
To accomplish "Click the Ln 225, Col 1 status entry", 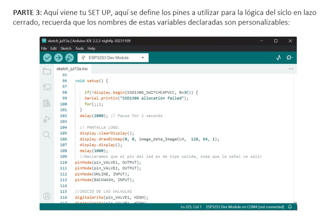I will point(191,207).
